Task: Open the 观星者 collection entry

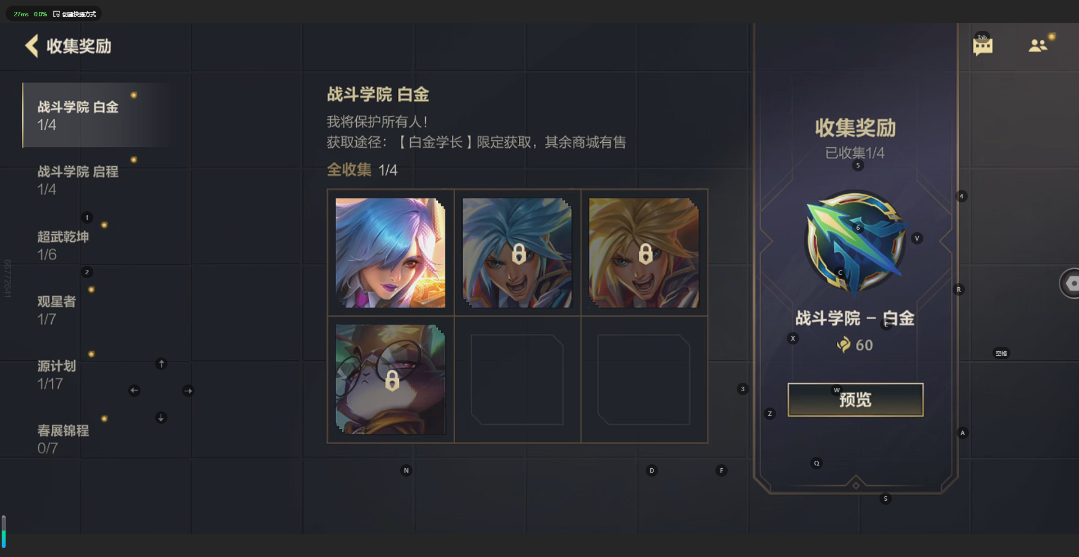Action: [x=96, y=310]
